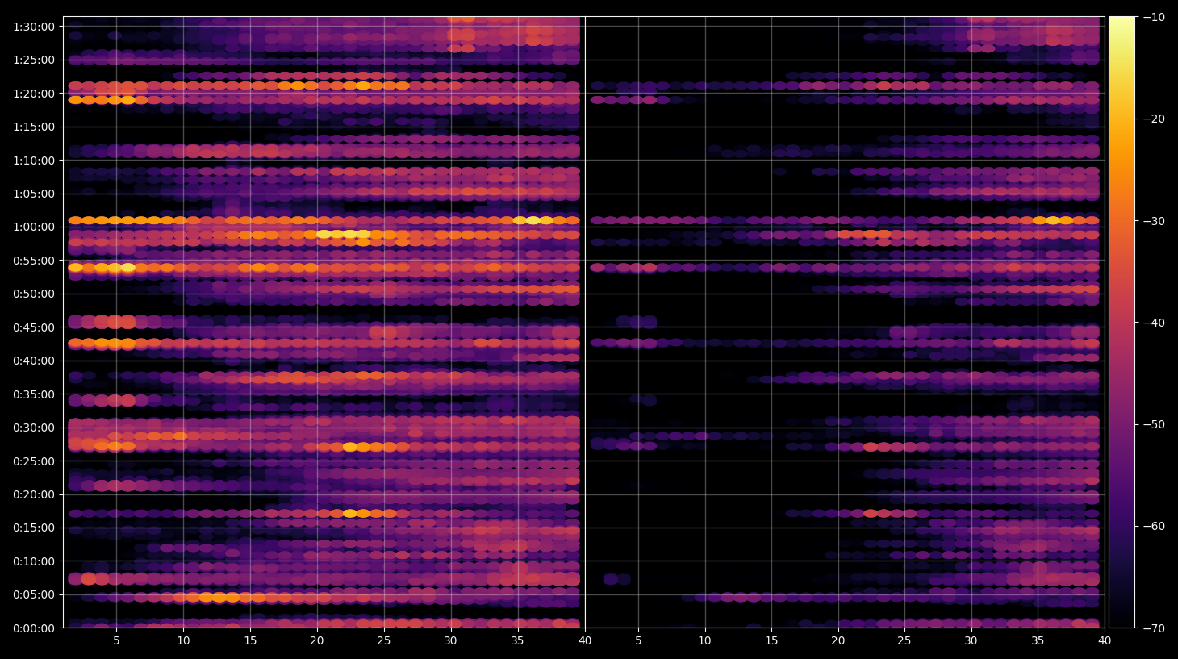Select the 0:45:00 time label
The width and height of the screenshot is (1178, 659).
pos(34,327)
